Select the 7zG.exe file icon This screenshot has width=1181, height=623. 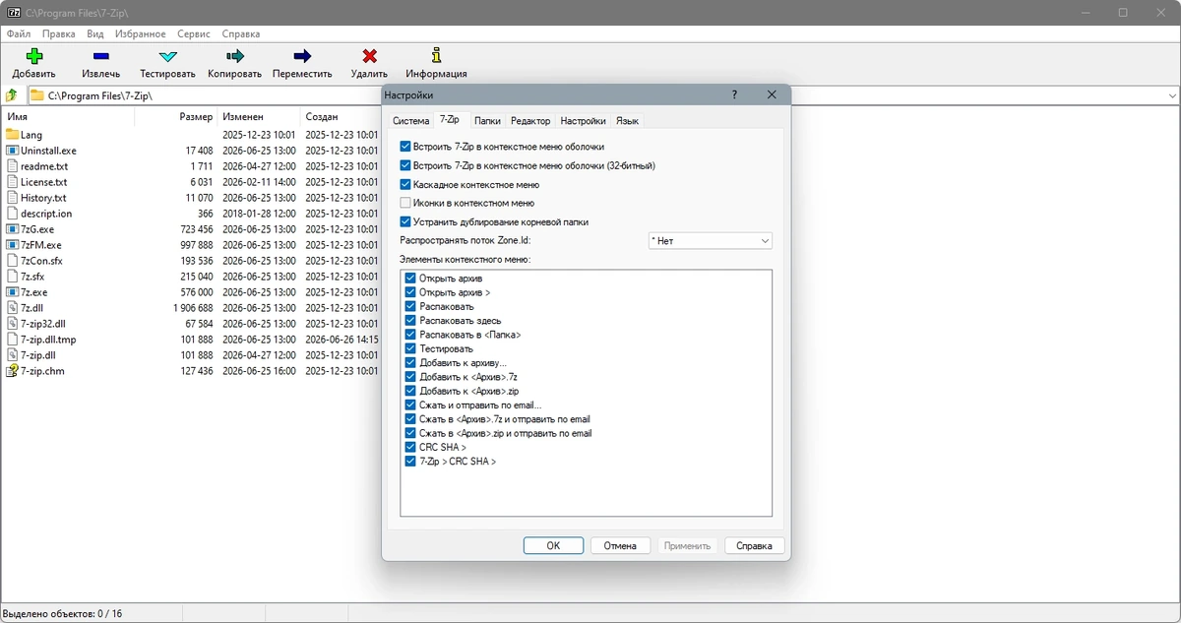(13, 229)
